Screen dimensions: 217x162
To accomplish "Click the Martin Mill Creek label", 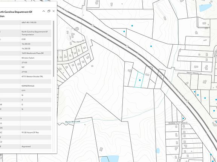I will coord(73,122).
